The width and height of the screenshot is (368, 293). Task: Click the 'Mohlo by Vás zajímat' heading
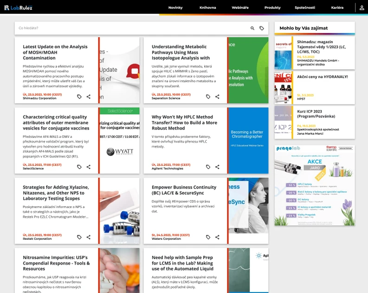[x=303, y=28]
